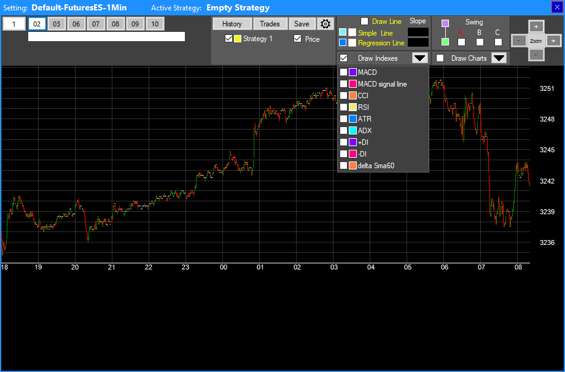Click the bottom minus button on Zoom pad
Viewport: 565px width, 372px height.
point(536,55)
